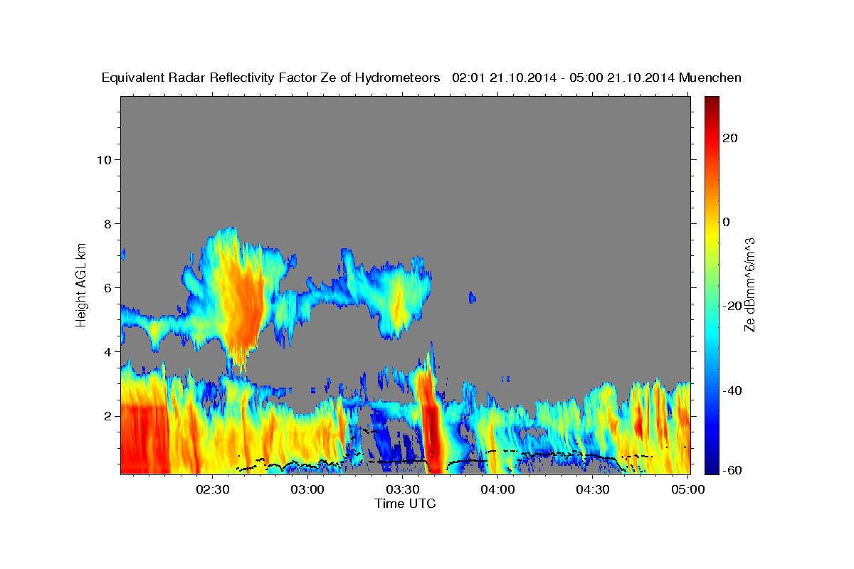
Task: Click the 03:00 time tick label
Action: (x=308, y=489)
